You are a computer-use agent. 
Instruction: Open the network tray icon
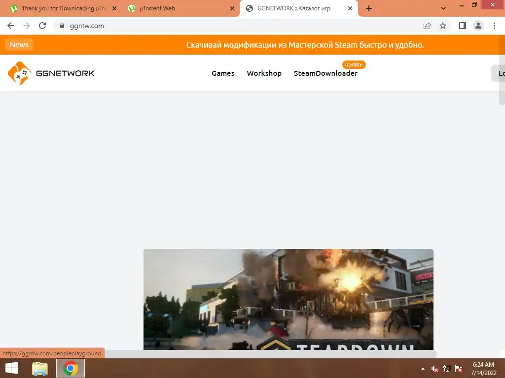pyautogui.click(x=447, y=369)
